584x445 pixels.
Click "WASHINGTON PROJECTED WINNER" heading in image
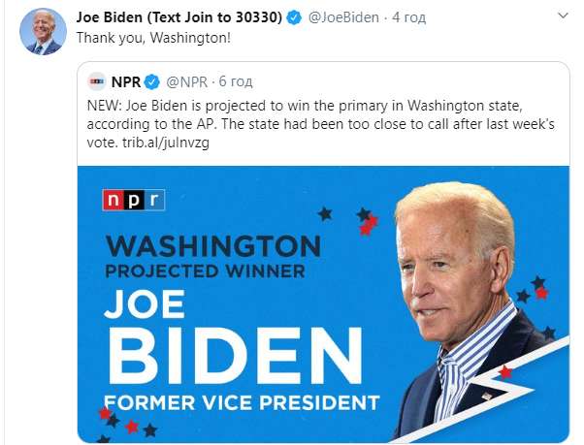(x=211, y=255)
